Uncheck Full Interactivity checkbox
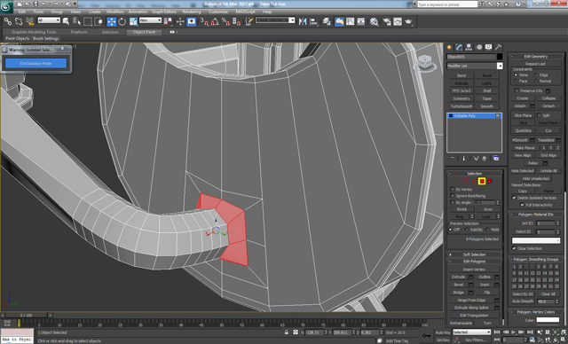 tap(522, 205)
